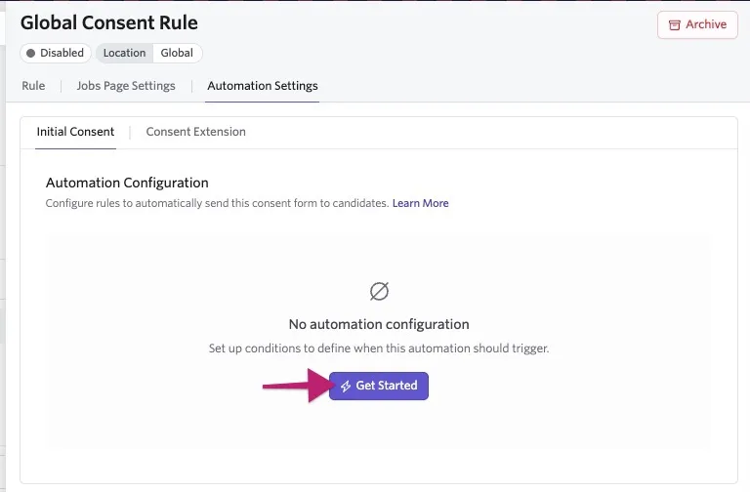Switch to Jobs Page Settings tab
750x492 pixels.
pyautogui.click(x=126, y=86)
